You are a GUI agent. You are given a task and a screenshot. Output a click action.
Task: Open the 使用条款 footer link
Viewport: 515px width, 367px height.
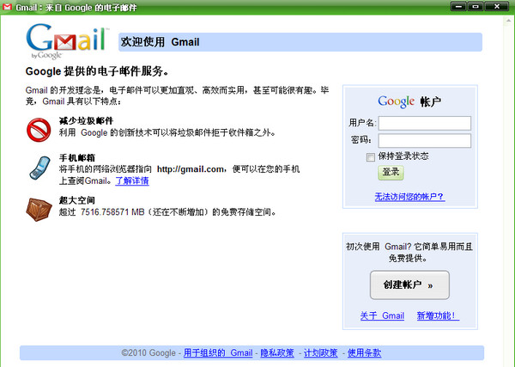coord(364,353)
